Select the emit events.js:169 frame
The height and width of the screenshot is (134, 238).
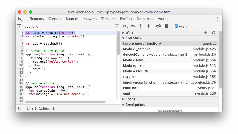(170, 93)
